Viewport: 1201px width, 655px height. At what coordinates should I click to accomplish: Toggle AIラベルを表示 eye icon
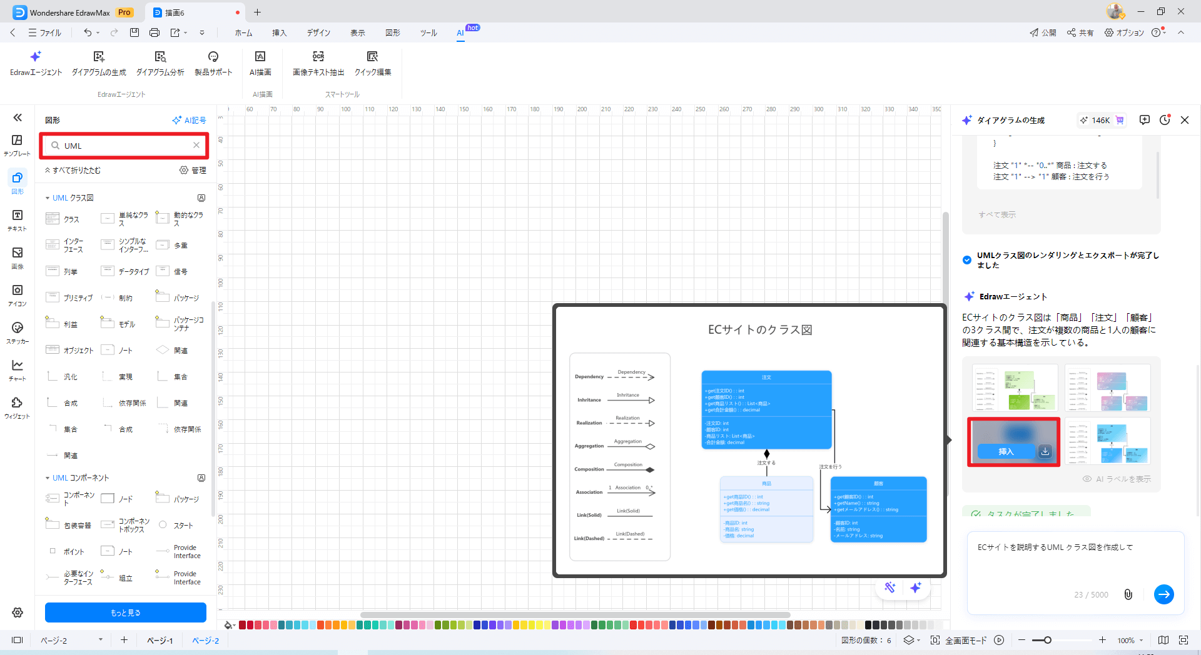[x=1087, y=479]
